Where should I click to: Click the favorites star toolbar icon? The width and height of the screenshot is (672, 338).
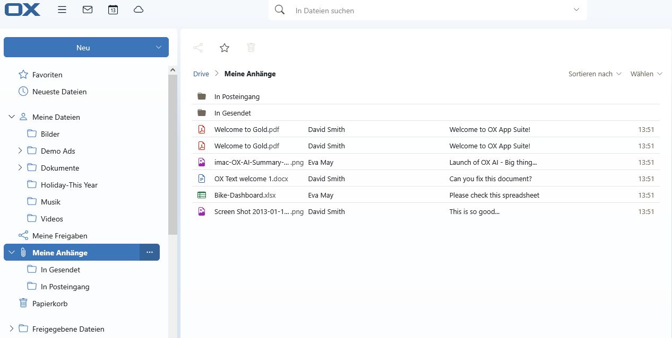[x=225, y=48]
